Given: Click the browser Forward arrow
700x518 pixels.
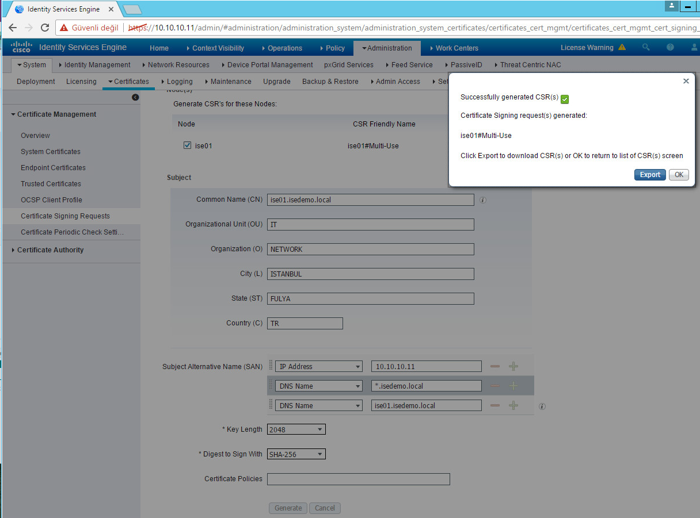Looking at the screenshot, I should click(29, 28).
